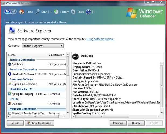Click the Microsoft Corporation group header

pos(23,109)
